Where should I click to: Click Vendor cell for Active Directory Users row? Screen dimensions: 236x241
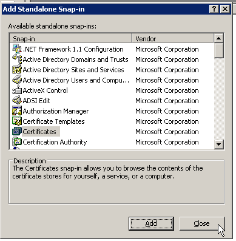tap(167, 80)
